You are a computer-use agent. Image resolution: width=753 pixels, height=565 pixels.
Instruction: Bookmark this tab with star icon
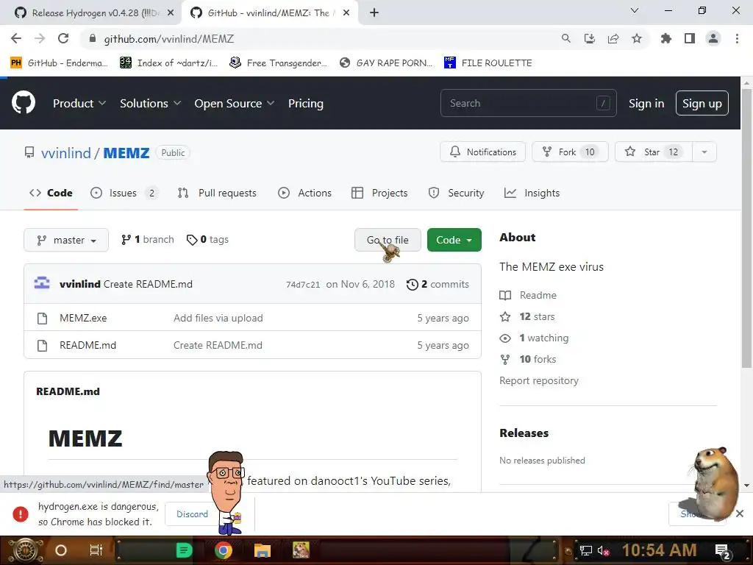click(636, 38)
